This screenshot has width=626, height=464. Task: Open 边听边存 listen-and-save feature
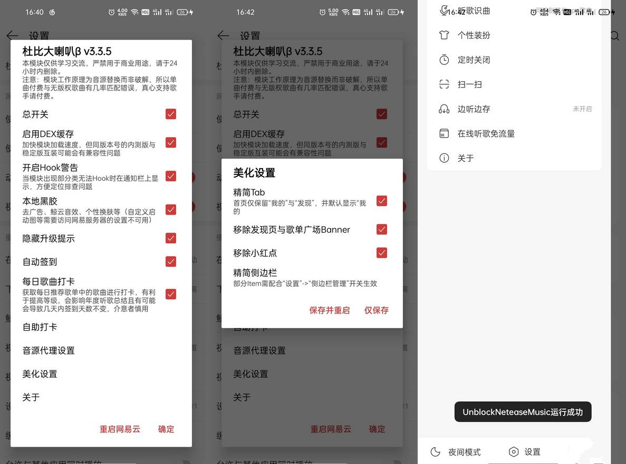443,109
